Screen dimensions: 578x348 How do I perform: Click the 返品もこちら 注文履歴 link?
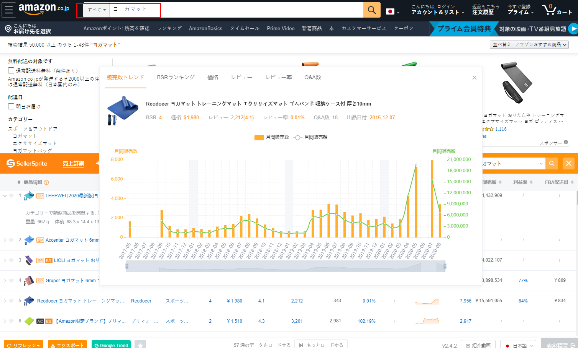(x=486, y=10)
